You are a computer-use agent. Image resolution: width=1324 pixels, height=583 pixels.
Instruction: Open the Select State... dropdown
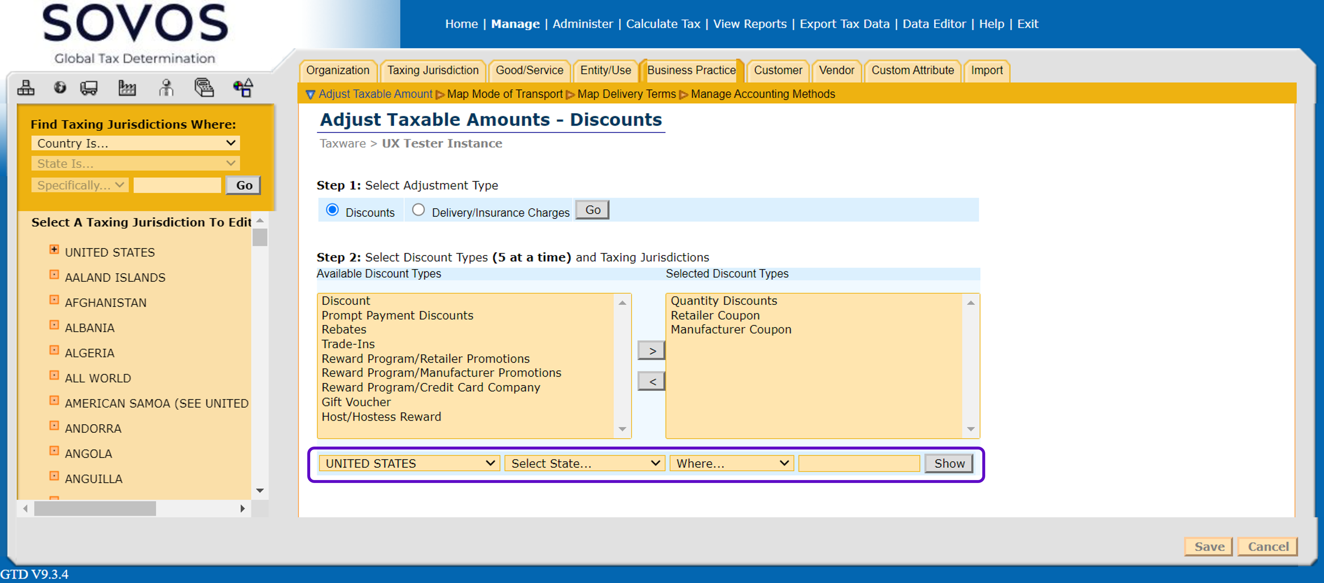[585, 463]
